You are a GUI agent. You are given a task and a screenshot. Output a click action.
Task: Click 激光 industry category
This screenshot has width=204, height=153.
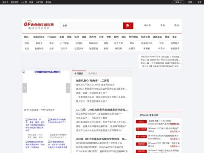(x=51, y=43)
